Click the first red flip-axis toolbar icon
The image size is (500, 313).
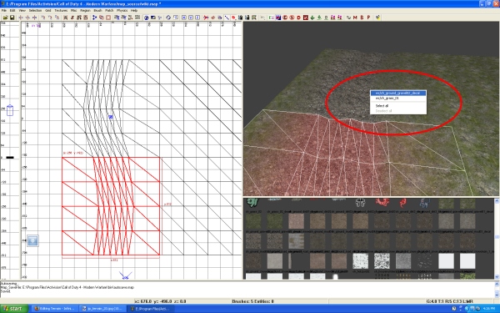[21, 18]
